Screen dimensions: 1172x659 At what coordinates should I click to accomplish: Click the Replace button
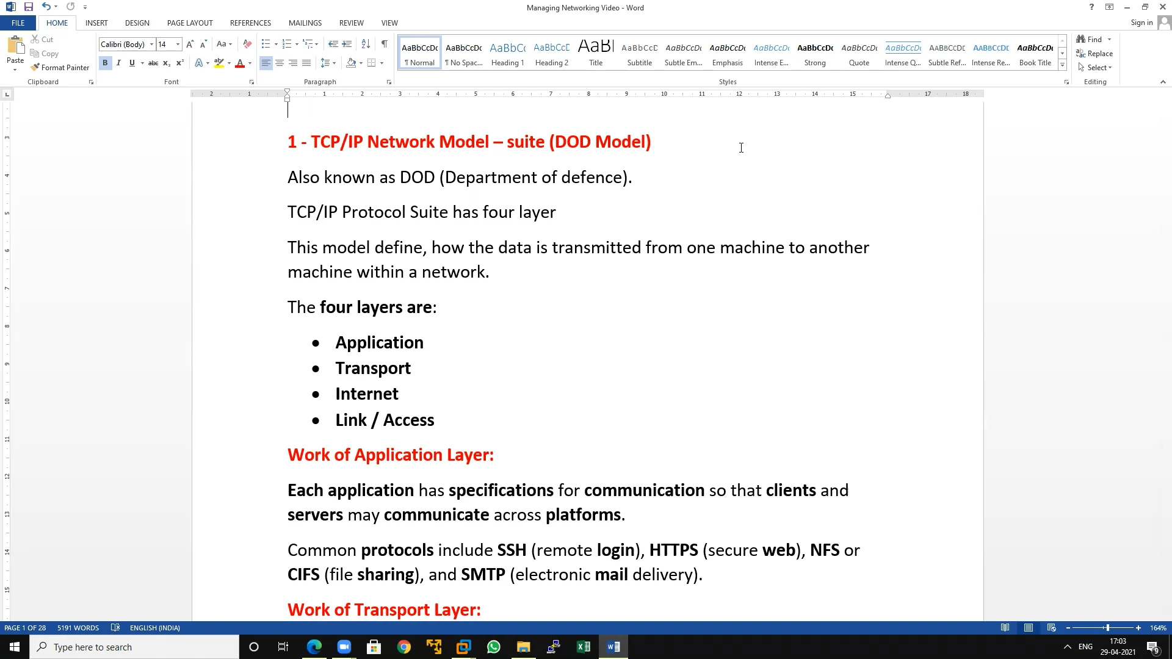coord(1094,54)
